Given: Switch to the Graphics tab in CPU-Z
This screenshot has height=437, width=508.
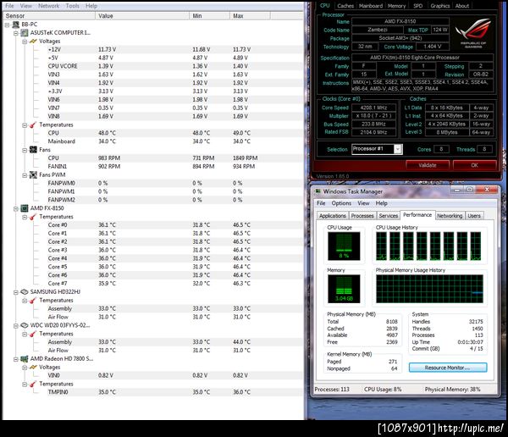Looking at the screenshot, I should (x=439, y=6).
